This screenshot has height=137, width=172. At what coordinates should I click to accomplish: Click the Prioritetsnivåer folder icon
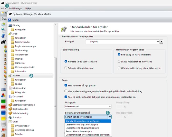tap(13, 42)
